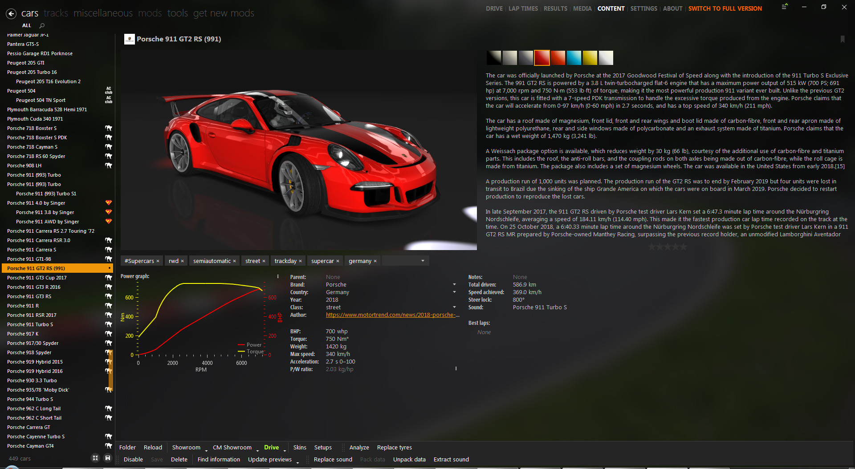Image resolution: width=855 pixels, height=469 pixels.
Task: Click the save disk icon below the car list
Action: pyautogui.click(x=107, y=458)
